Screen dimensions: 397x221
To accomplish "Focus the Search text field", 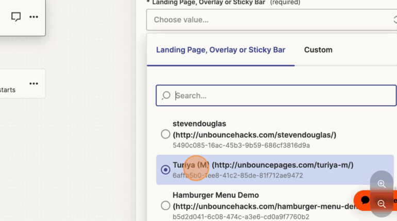I will [281, 95].
